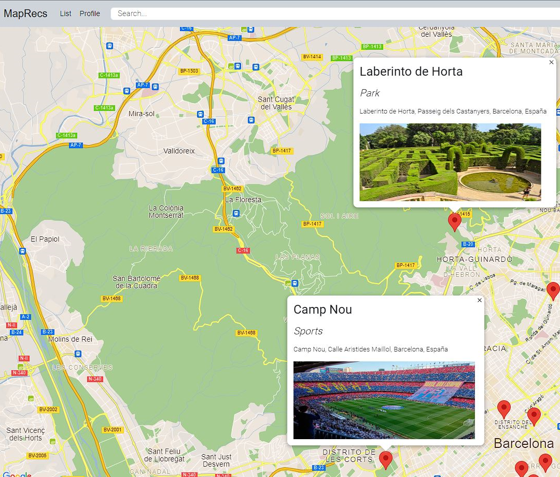Click the La Floresta place label
Screen dimensions: 560x477
(x=243, y=200)
